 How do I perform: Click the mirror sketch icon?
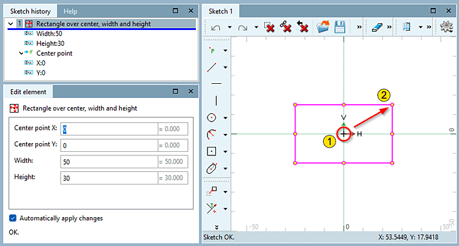[407, 27]
